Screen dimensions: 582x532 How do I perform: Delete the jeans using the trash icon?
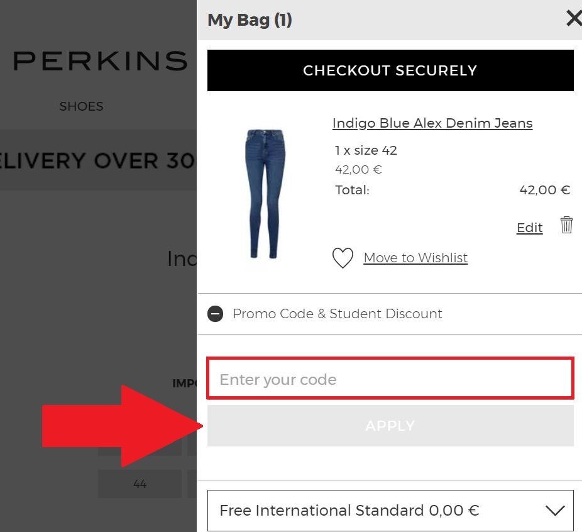click(x=566, y=226)
